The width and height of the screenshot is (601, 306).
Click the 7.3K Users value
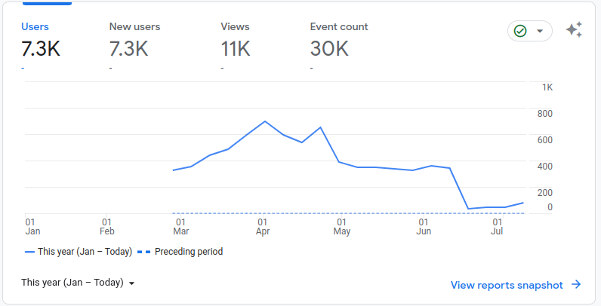[41, 49]
